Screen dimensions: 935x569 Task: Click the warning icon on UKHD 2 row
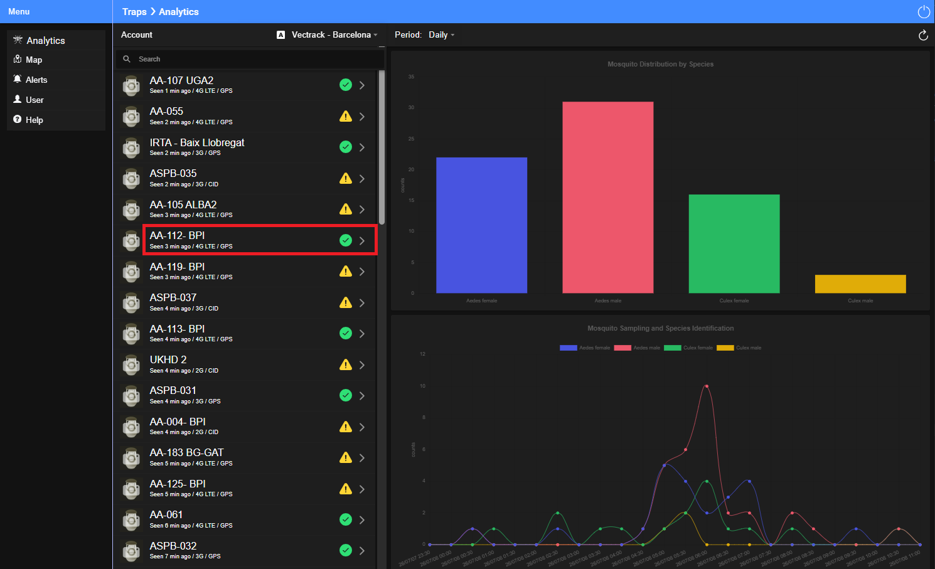(346, 364)
